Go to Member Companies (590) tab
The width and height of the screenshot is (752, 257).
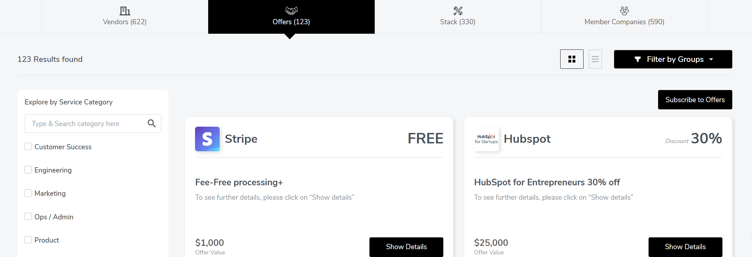pos(624,17)
